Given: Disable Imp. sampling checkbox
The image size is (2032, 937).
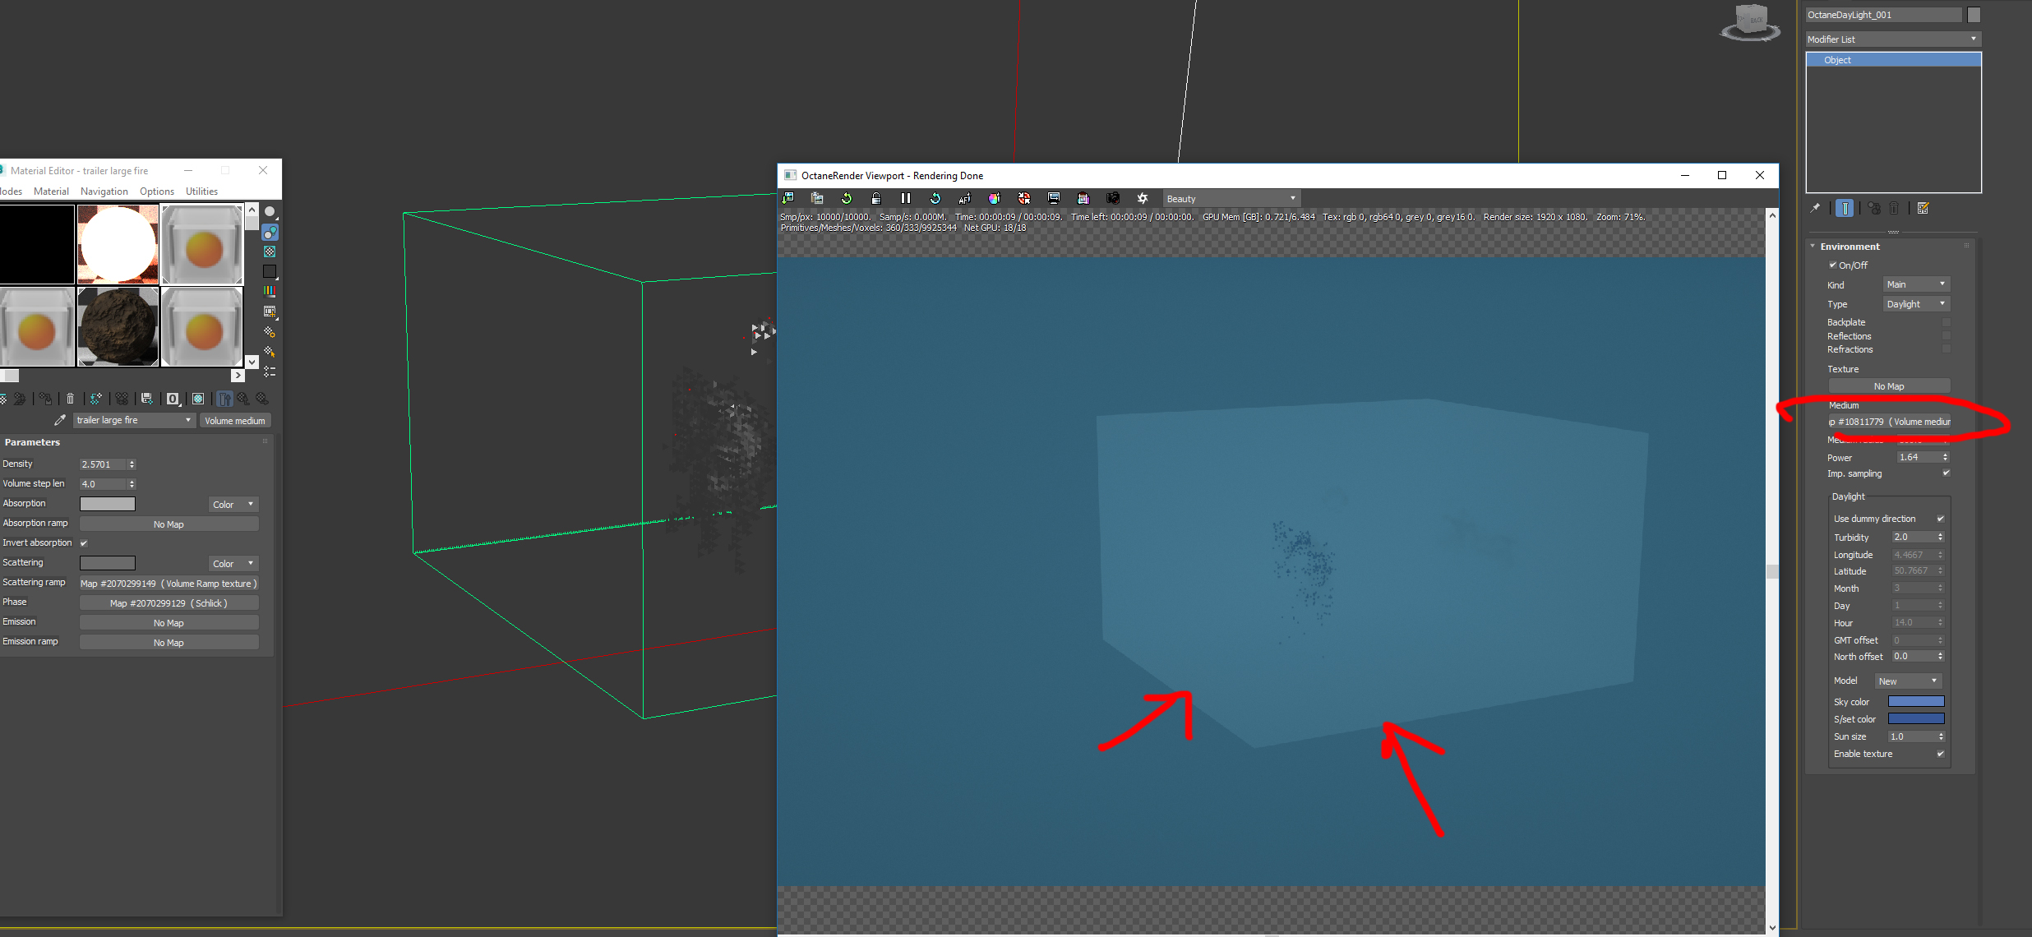Looking at the screenshot, I should click(x=1946, y=473).
